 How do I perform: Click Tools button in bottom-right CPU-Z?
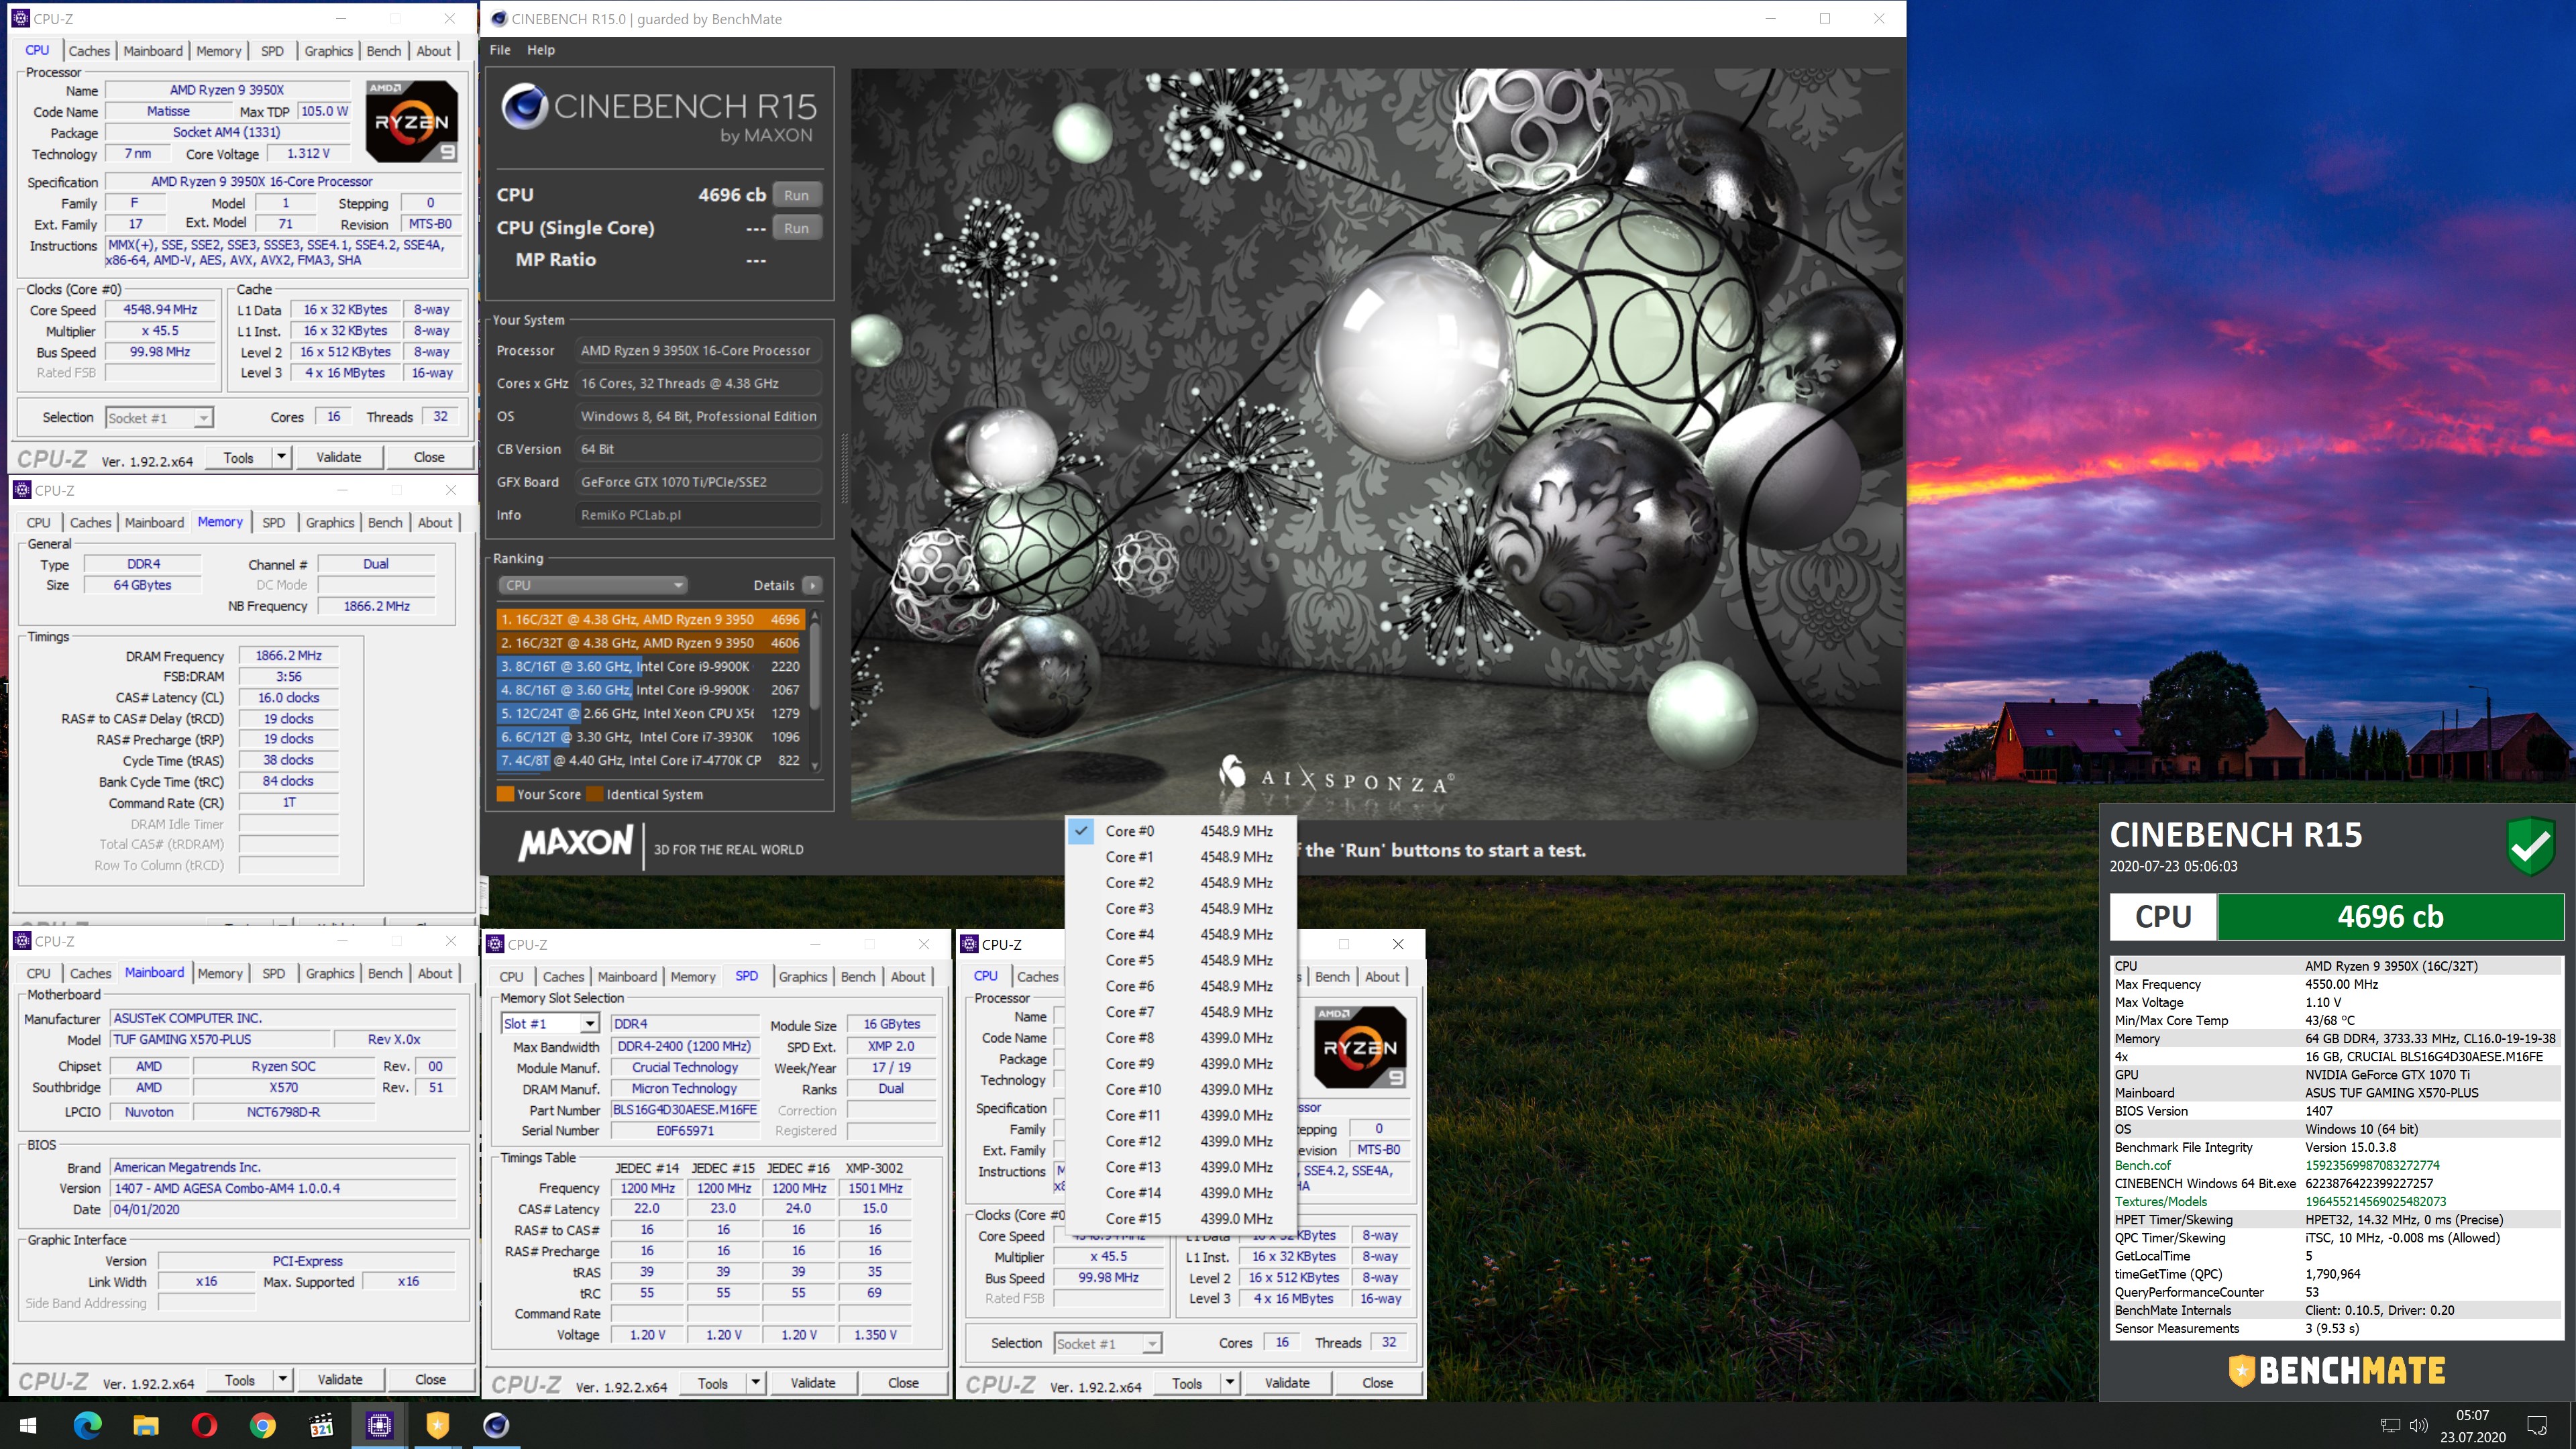[1187, 1383]
